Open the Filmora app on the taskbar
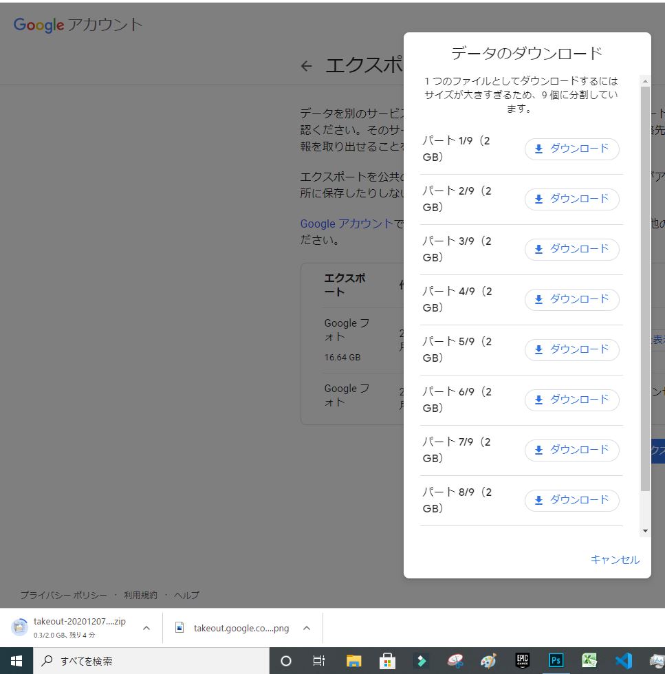The image size is (665, 674). point(422,661)
